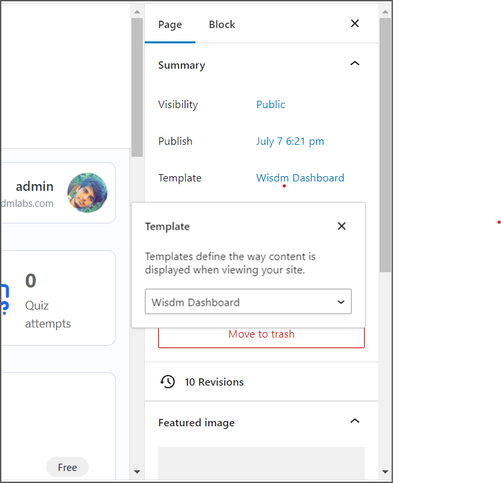Viewport: 501px width, 483px height.
Task: Close the Template popover
Action: pyautogui.click(x=342, y=226)
